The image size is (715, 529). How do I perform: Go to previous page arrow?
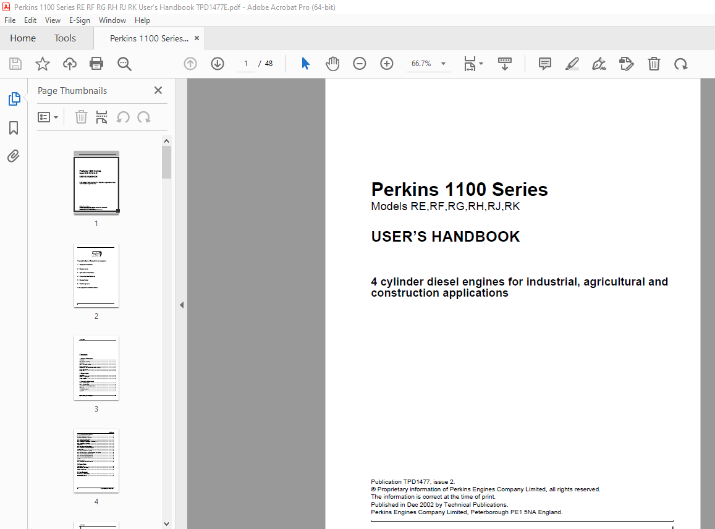[190, 64]
